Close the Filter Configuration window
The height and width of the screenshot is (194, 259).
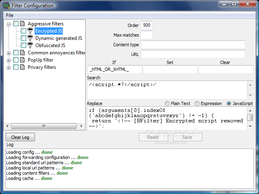click(x=247, y=4)
